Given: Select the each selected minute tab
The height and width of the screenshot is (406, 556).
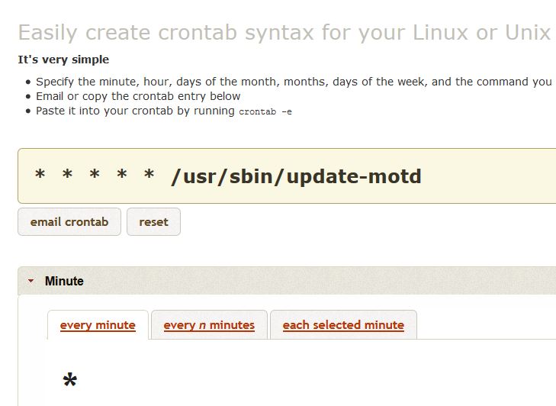Looking at the screenshot, I should 343,325.
